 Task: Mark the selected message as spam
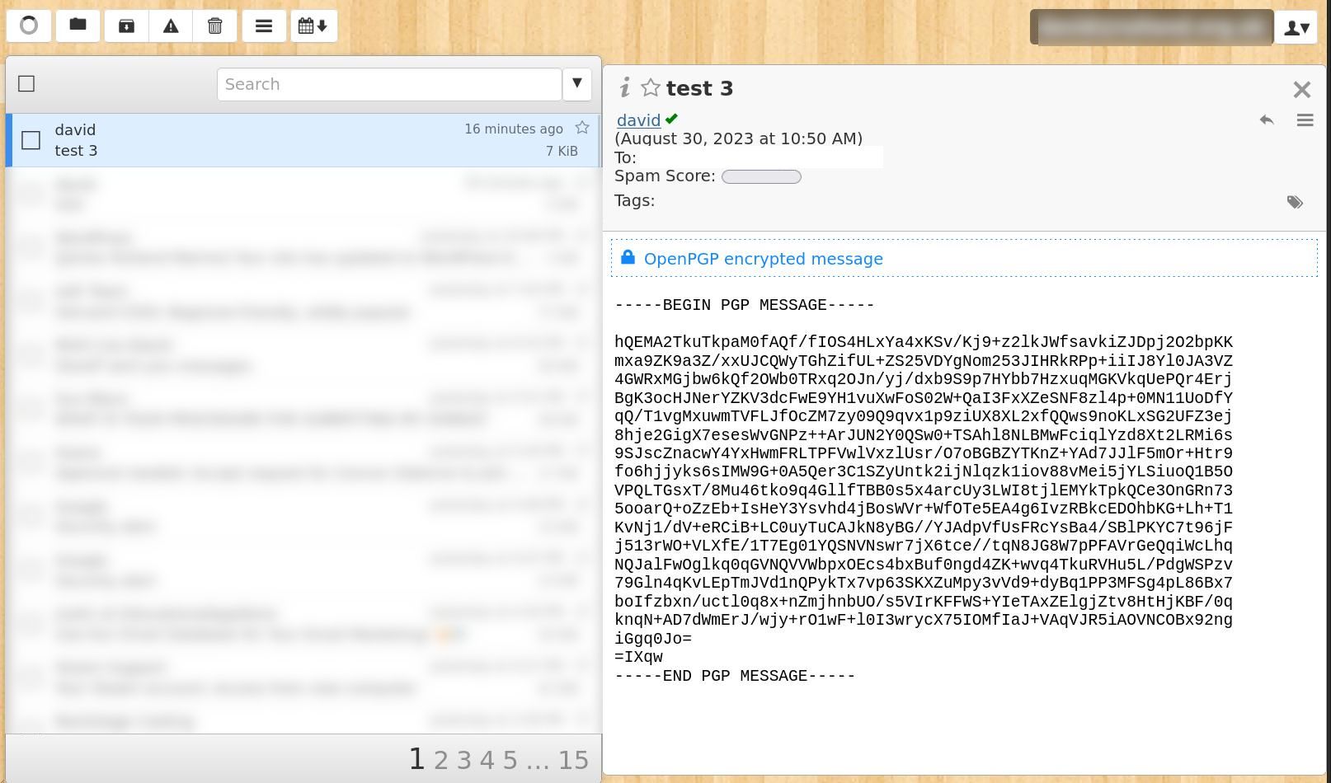point(171,26)
